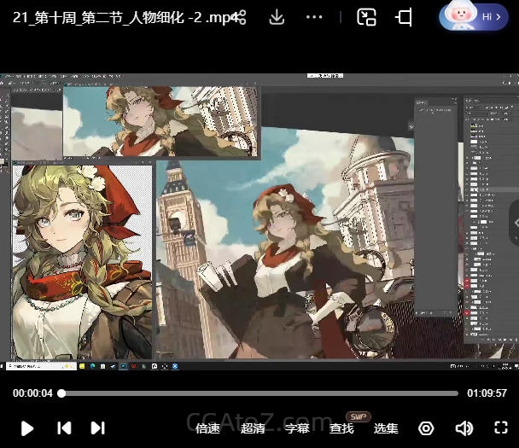Open the circular player settings icon

point(426,428)
